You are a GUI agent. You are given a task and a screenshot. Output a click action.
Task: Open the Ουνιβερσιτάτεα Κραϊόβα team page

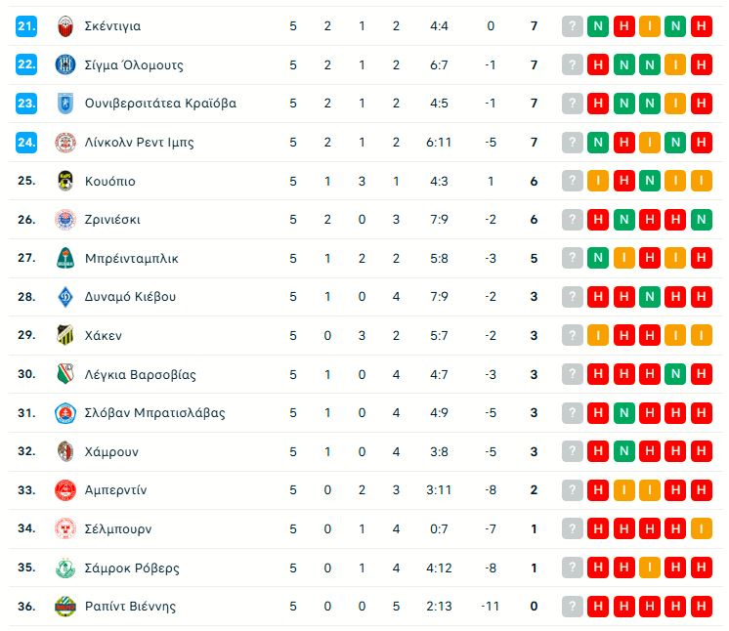pos(160,104)
